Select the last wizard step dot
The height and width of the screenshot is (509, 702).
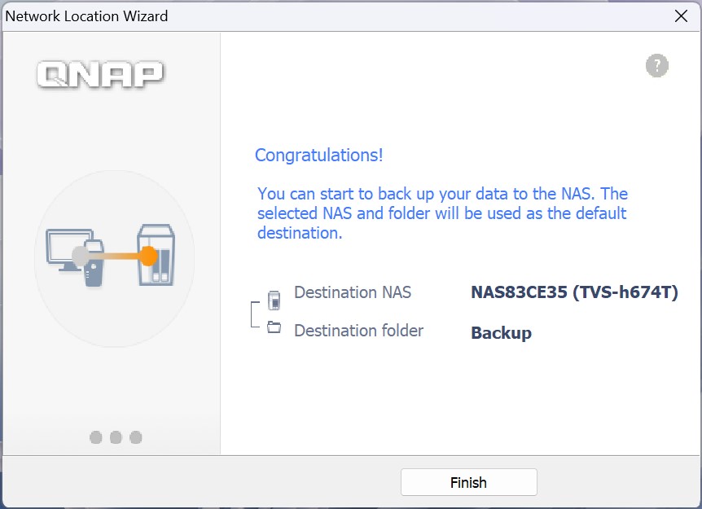click(x=136, y=437)
